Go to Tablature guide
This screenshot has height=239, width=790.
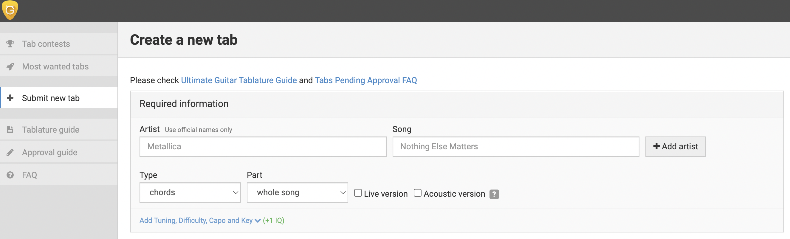[x=59, y=130]
